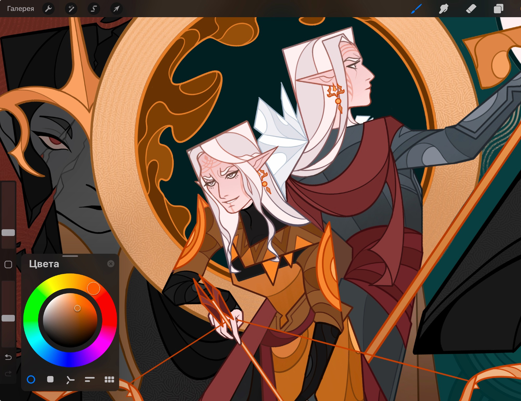Grab the Цвета panel drag handle
This screenshot has height=401, width=521.
pos(70,256)
